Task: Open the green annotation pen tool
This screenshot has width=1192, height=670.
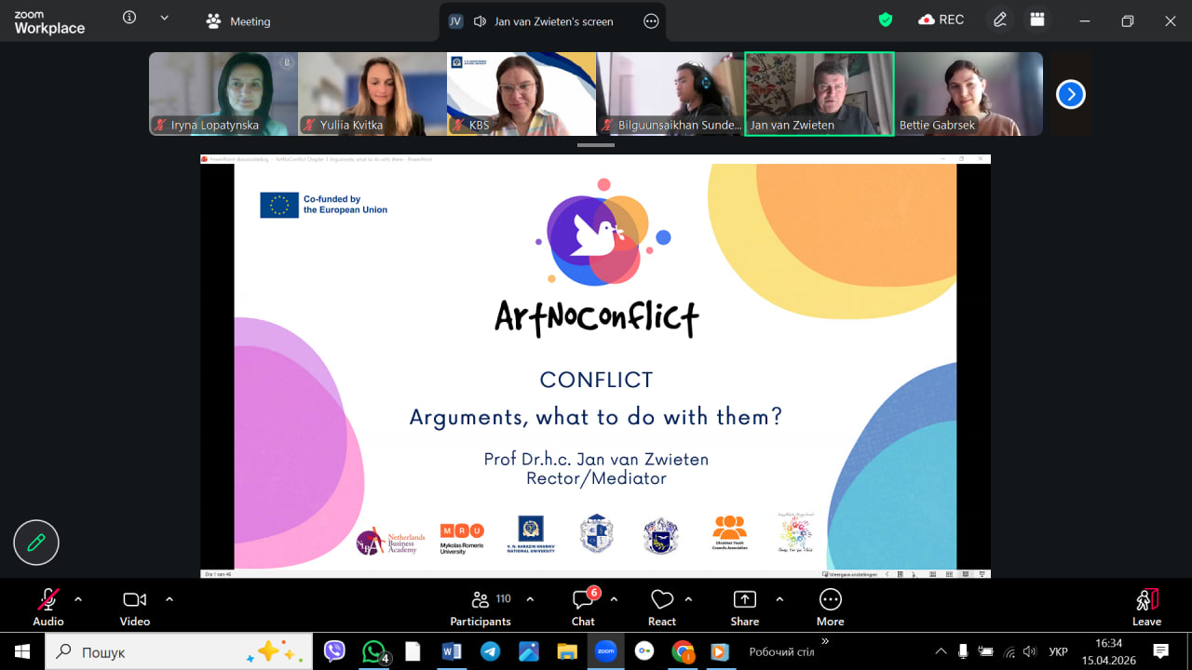Action: point(36,543)
